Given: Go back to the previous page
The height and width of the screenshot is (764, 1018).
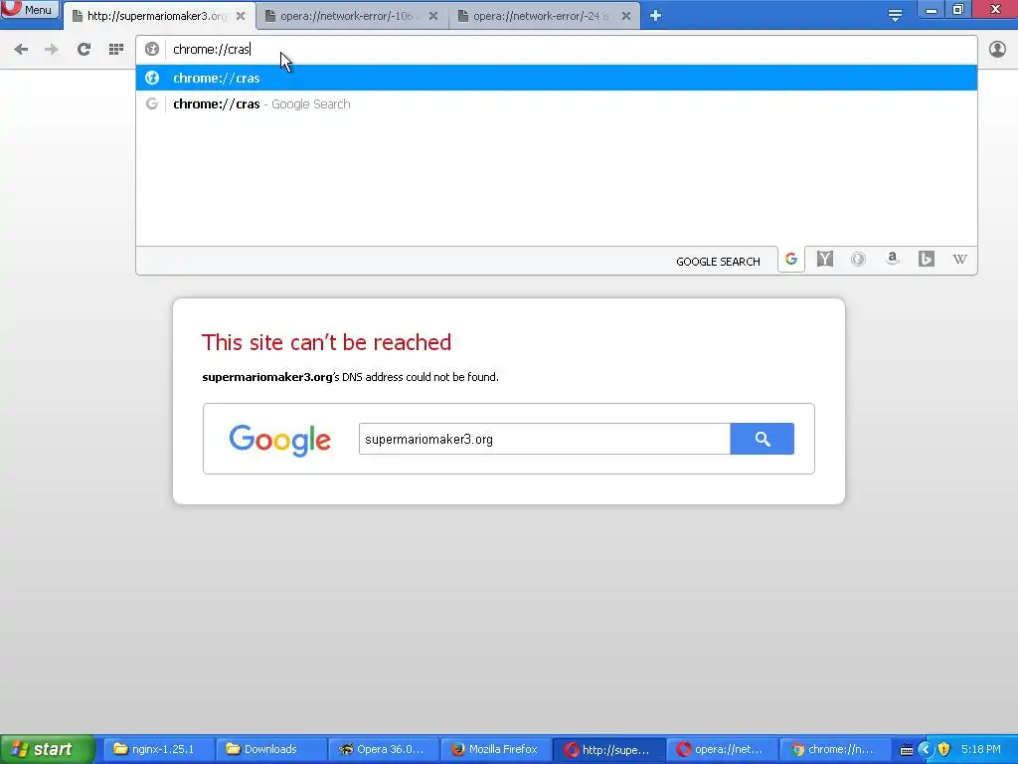Looking at the screenshot, I should click(21, 50).
